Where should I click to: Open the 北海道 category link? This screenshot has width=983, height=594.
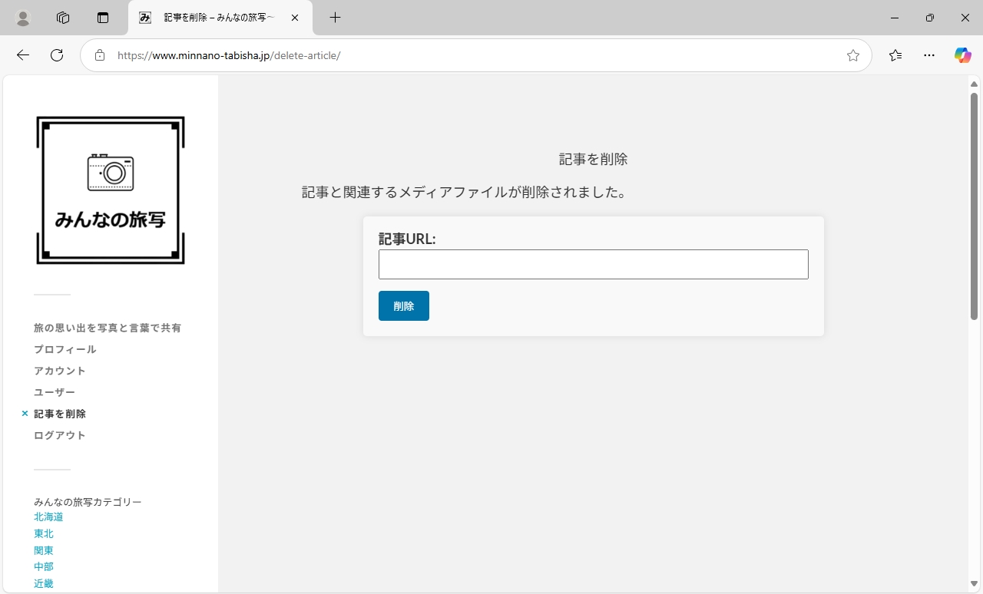pyautogui.click(x=48, y=517)
